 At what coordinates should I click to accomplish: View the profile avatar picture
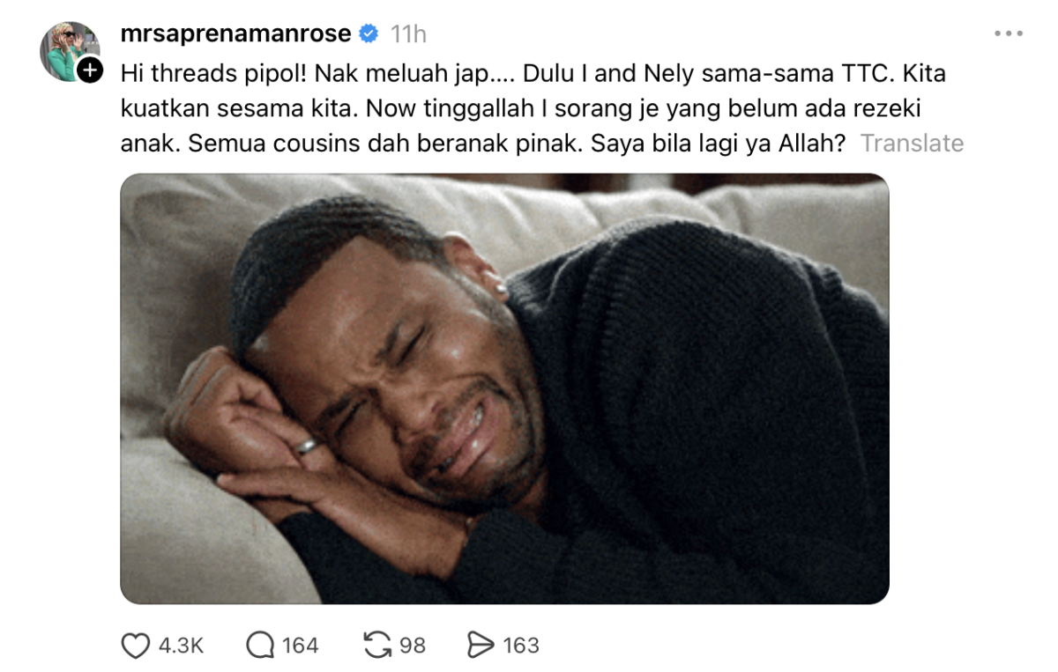pyautogui.click(x=69, y=51)
